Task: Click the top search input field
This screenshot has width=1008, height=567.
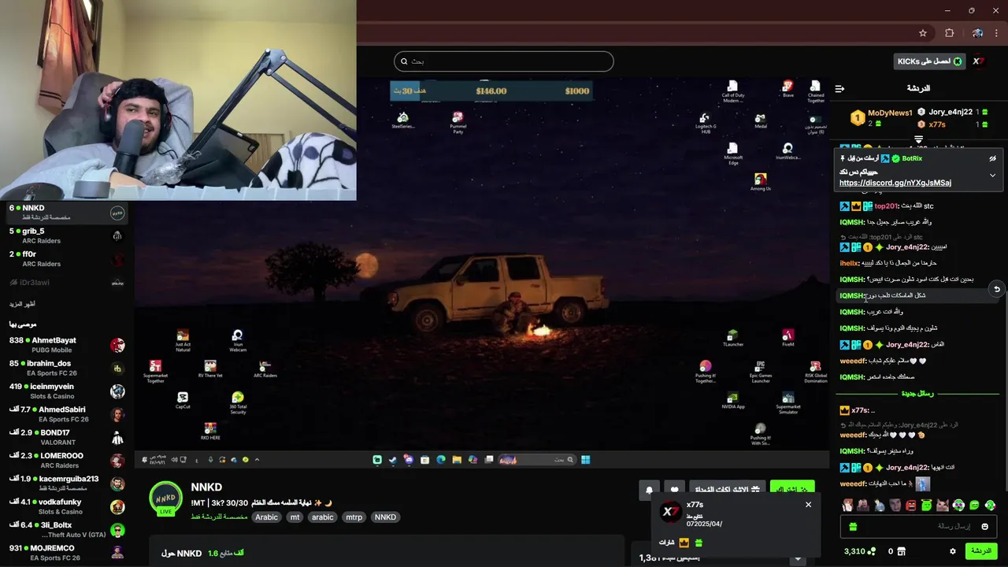Action: (504, 61)
